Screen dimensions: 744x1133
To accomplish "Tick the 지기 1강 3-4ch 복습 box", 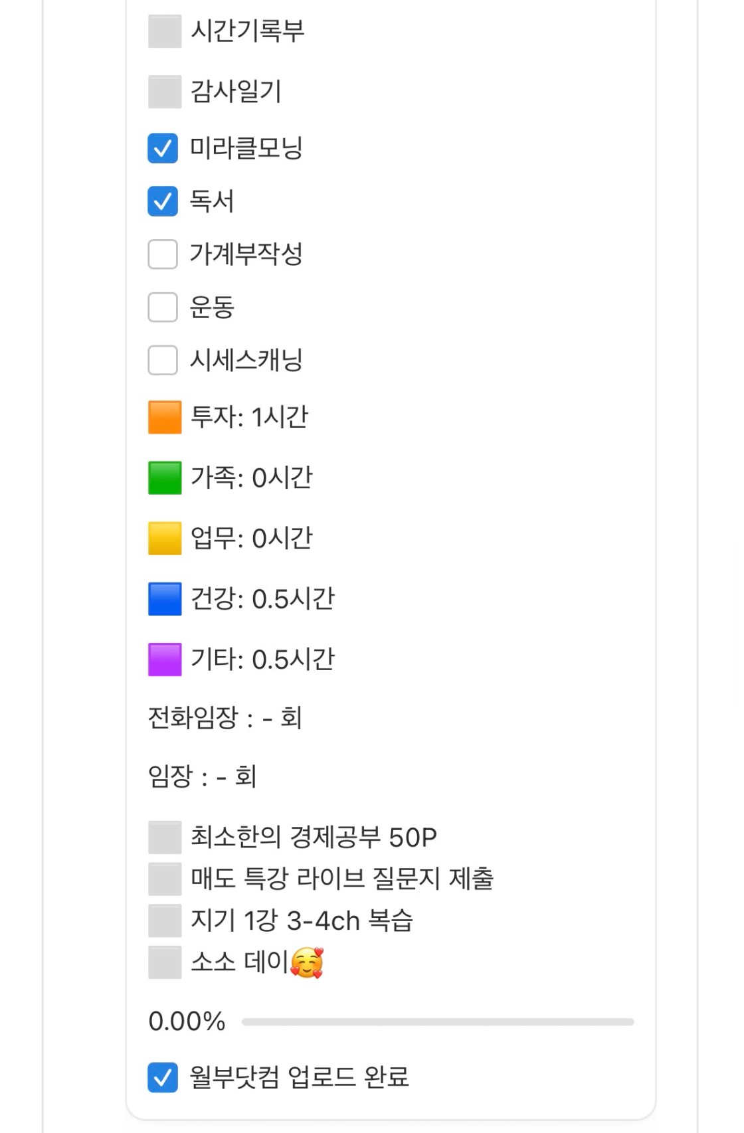I will point(164,921).
